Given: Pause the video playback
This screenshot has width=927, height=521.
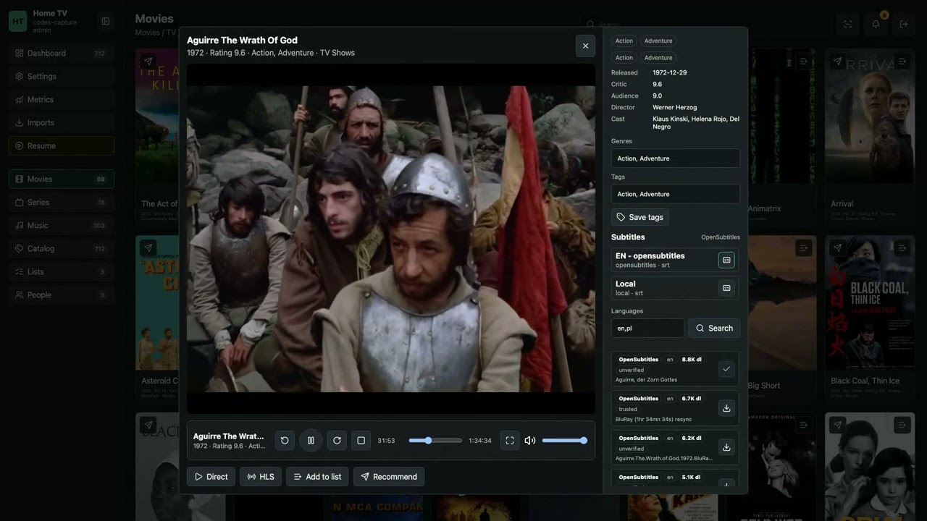Looking at the screenshot, I should tap(311, 440).
